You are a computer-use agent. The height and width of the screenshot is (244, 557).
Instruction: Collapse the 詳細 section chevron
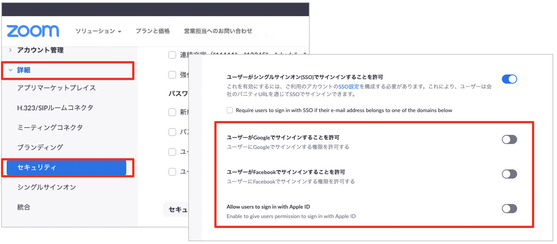[x=10, y=70]
